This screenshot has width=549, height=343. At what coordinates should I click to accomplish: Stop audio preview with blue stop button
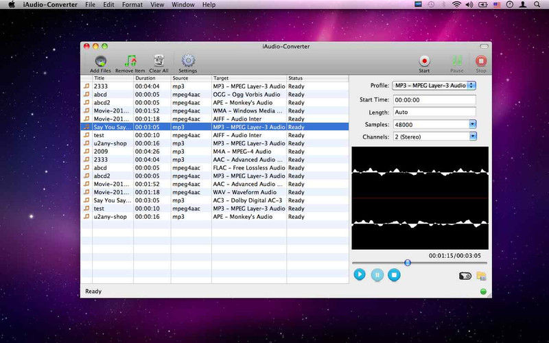394,275
